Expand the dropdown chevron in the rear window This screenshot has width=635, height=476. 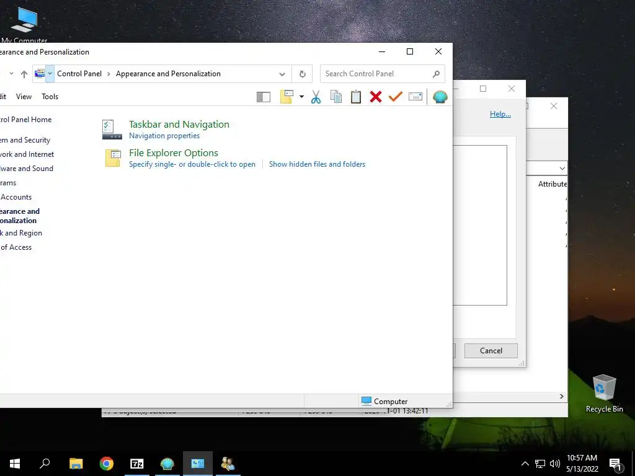click(x=562, y=169)
